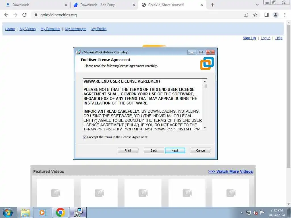Open the Help link
The image size is (291, 218).
point(279,38)
